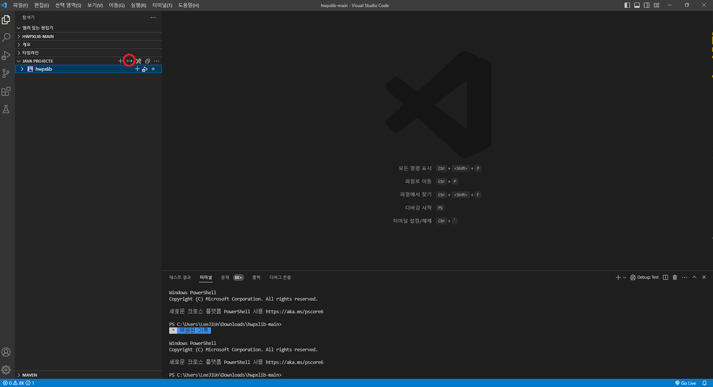Open the Manage gear menu
Viewport: 713px width, 387px height.
coord(6,370)
